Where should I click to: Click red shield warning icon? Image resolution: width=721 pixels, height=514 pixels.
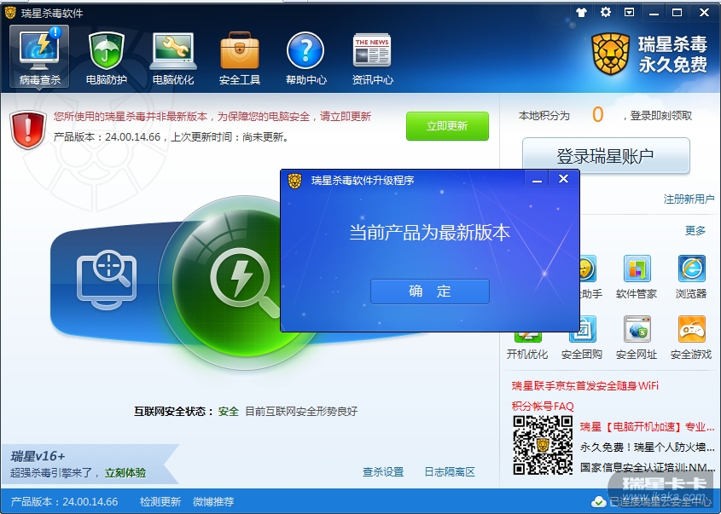click(x=27, y=130)
